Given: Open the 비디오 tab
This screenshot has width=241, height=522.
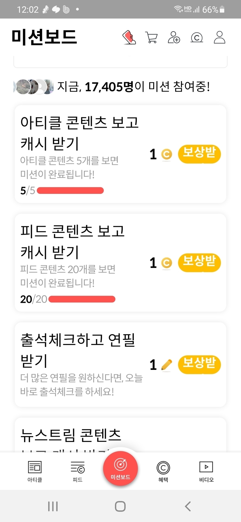Looking at the screenshot, I should tap(206, 471).
